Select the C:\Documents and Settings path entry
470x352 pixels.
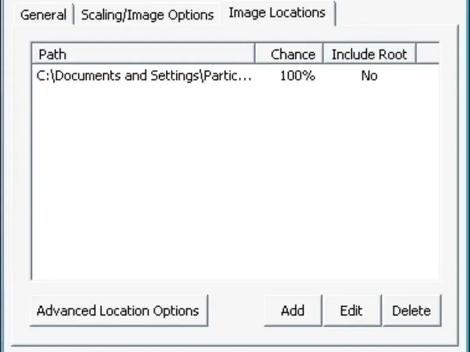point(145,76)
